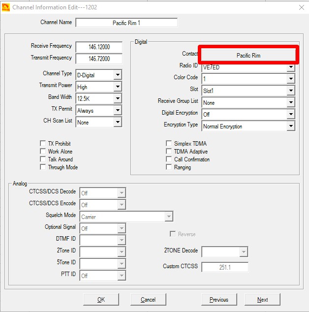Tick the Simplex TDMA checkbox
The image size is (309, 312).
(x=169, y=144)
